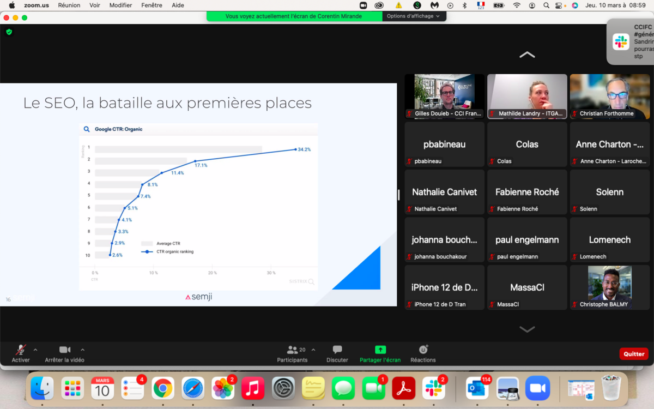This screenshot has width=654, height=409.
Task: Expand audio options chevron beside Activer
Action: 35,350
